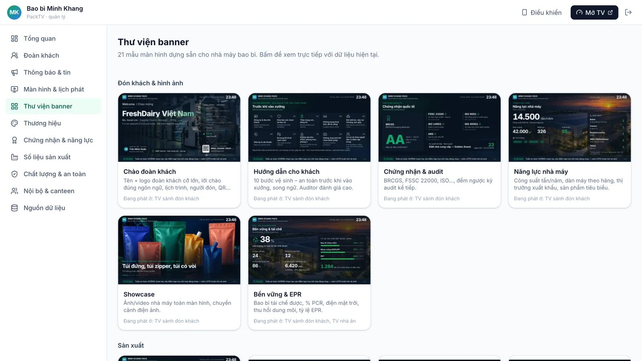This screenshot has width=642, height=361.
Task: Click the MK avatar circle
Action: tap(14, 12)
